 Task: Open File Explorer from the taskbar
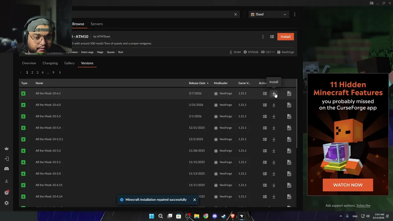(196, 216)
